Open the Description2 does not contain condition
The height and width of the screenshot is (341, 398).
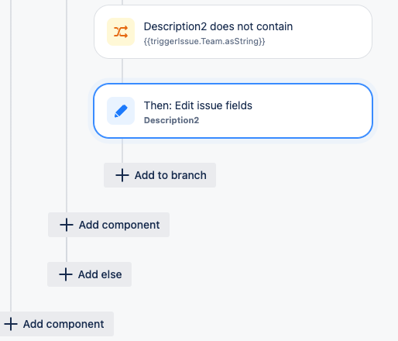[x=233, y=32]
